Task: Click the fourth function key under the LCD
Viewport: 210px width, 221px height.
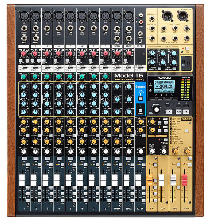Action: coord(175,98)
